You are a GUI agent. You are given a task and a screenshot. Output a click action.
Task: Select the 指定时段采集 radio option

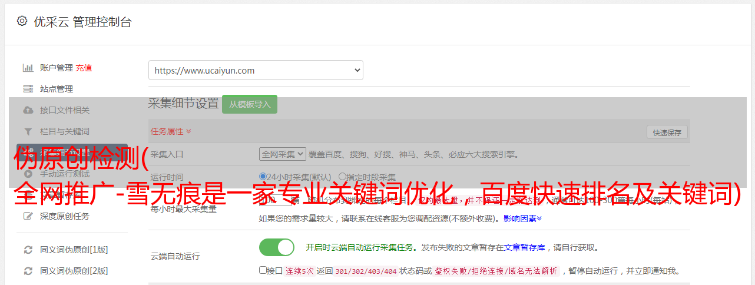(x=342, y=177)
